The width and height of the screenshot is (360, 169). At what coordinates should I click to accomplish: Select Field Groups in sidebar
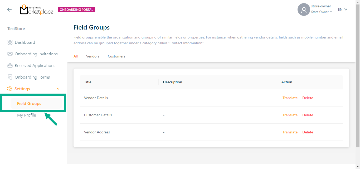click(29, 103)
